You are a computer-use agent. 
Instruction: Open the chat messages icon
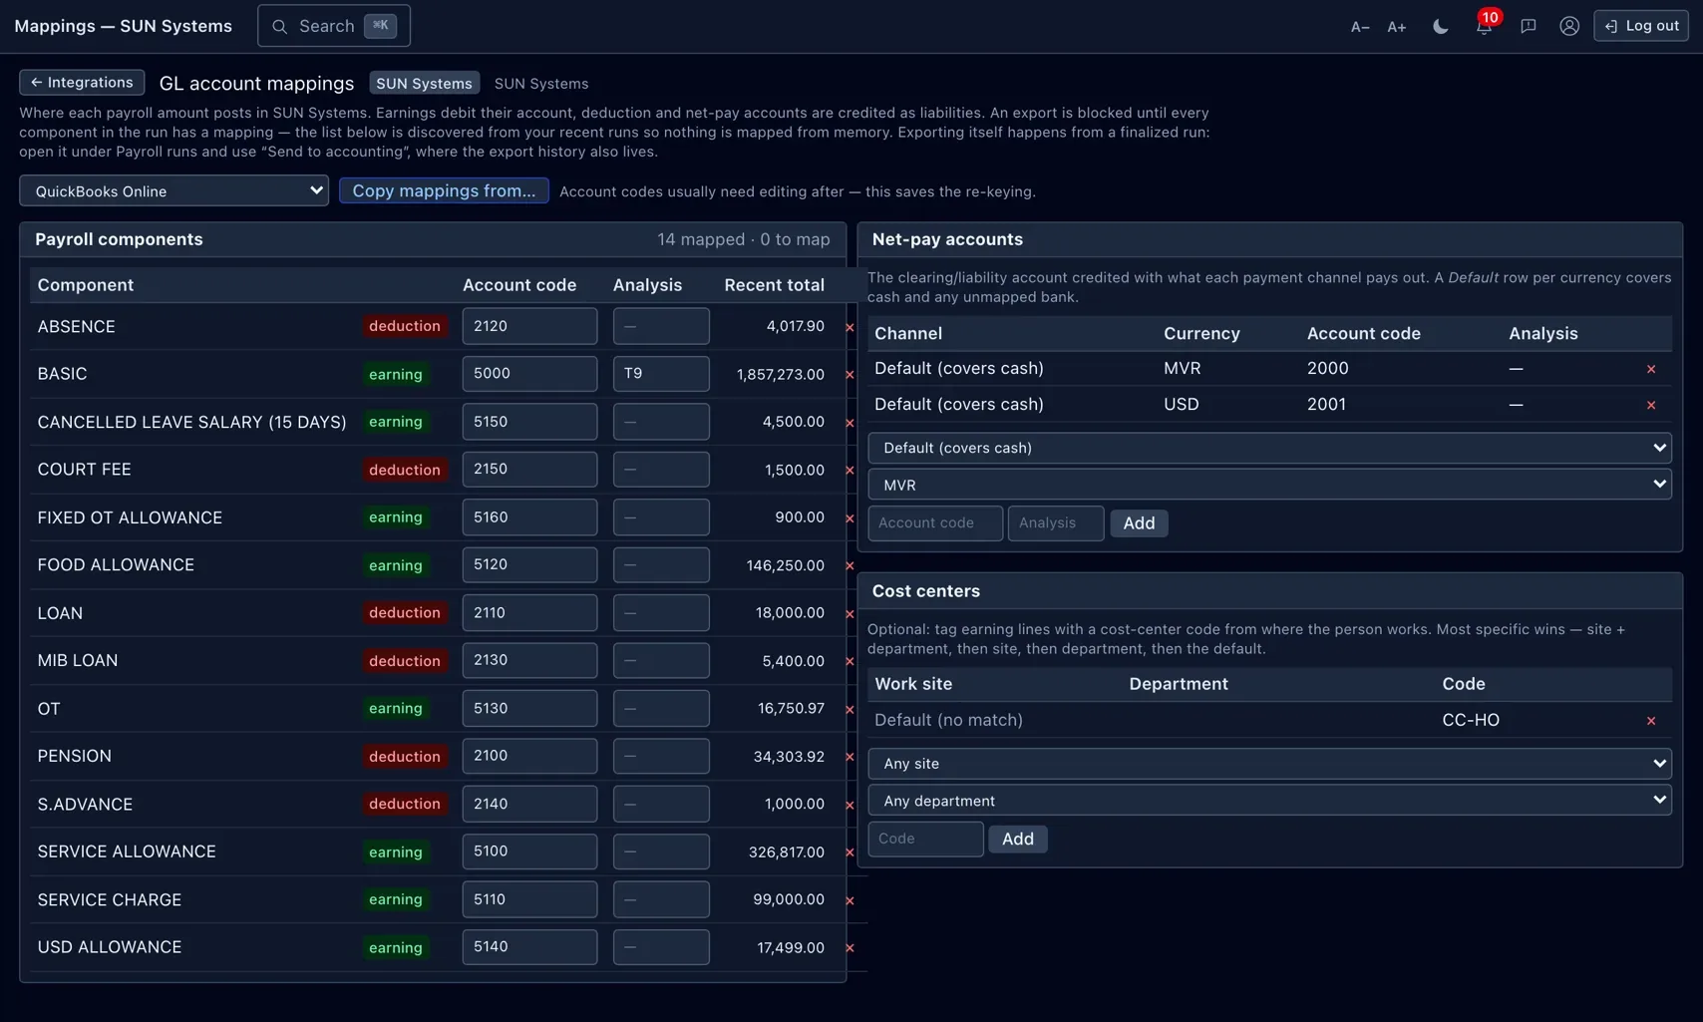coord(1528,27)
